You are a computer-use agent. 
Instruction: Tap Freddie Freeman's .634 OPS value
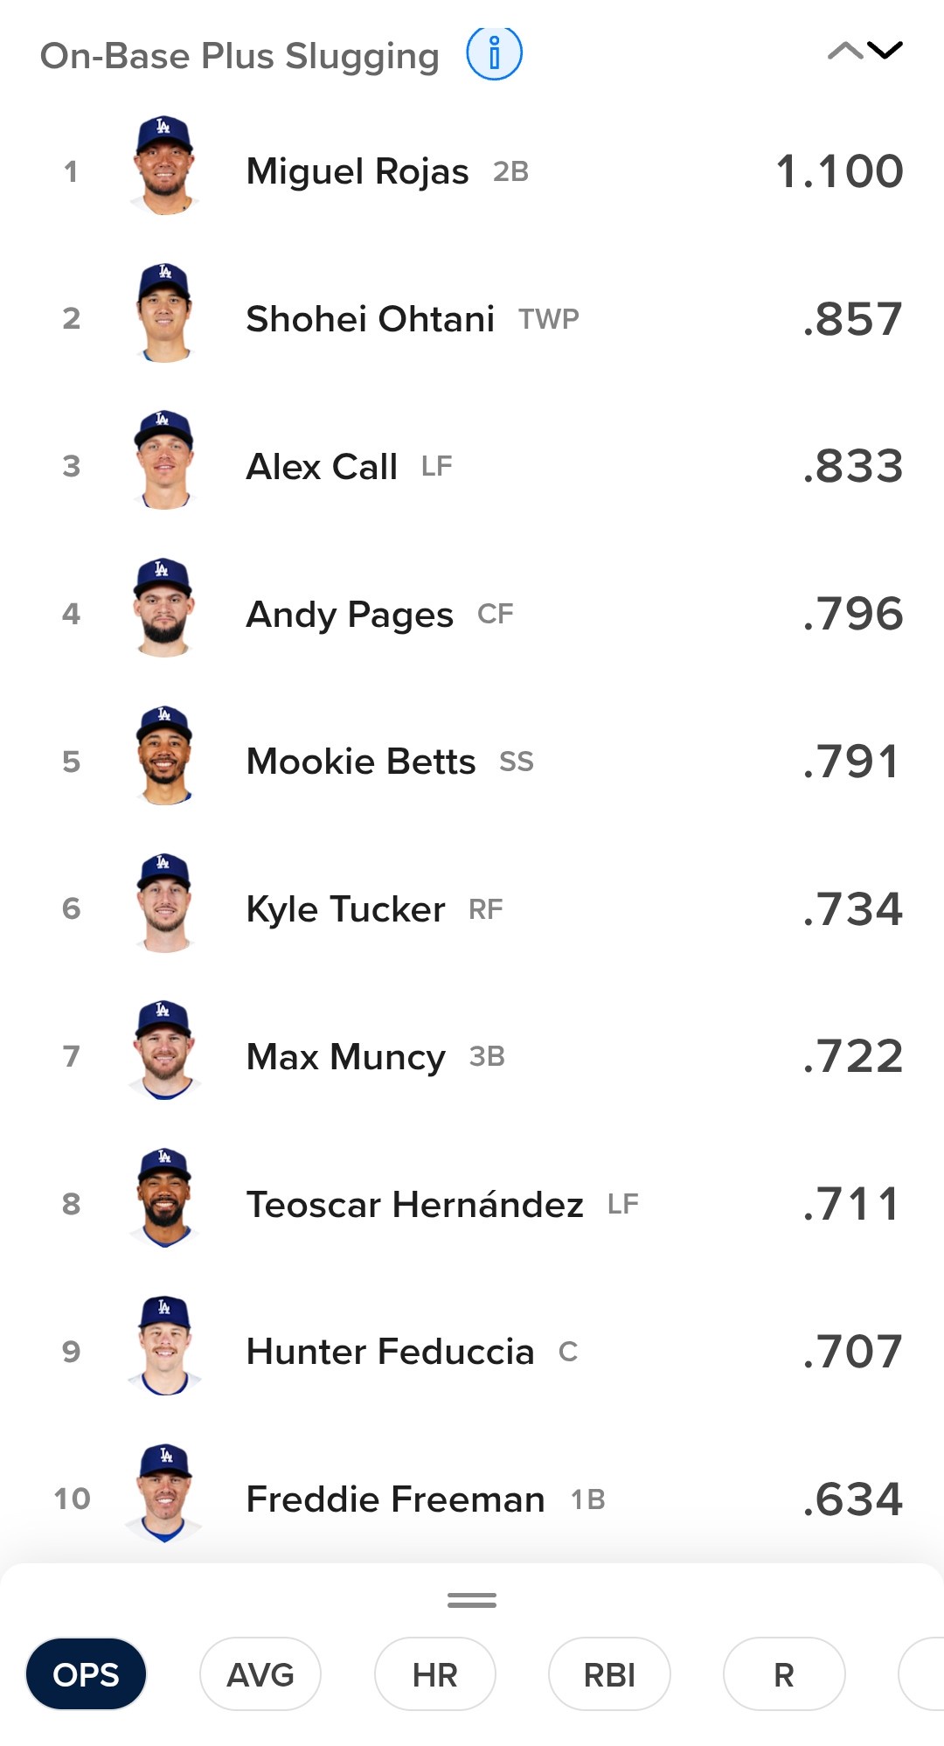(852, 1499)
